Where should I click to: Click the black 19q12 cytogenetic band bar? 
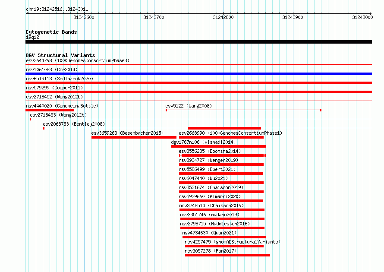[198, 42]
